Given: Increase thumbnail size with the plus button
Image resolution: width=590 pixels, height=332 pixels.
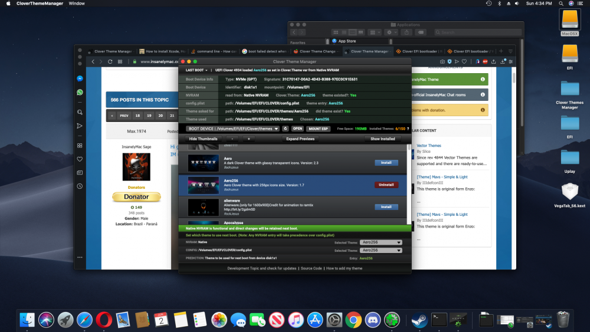Looking at the screenshot, I should [x=249, y=139].
